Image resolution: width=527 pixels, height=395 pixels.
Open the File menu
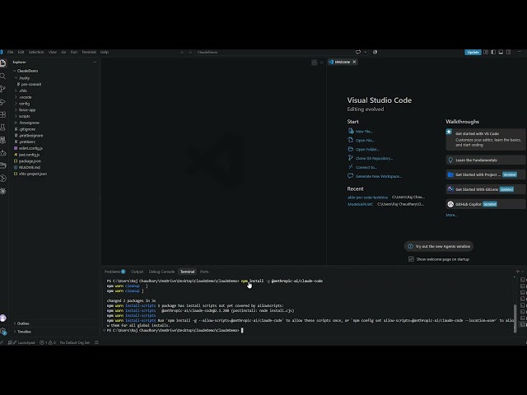coord(11,52)
